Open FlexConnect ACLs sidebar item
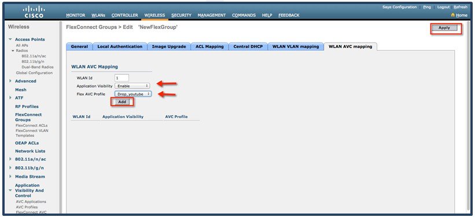The height and width of the screenshot is (217, 475). tap(31, 125)
